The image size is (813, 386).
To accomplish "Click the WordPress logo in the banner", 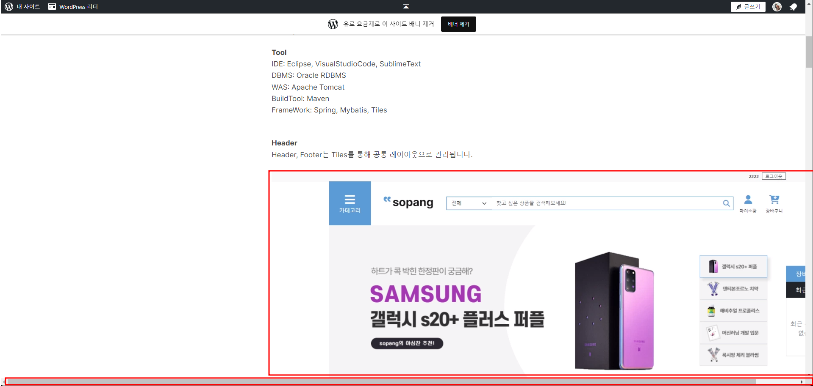I will point(333,24).
